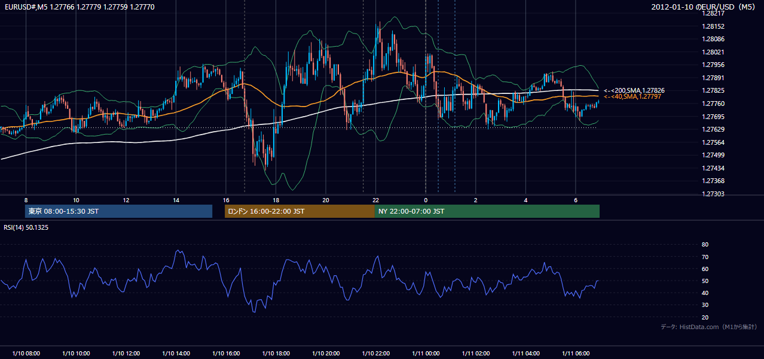Click the 1.27956 price axis label
764x359 pixels.
click(714, 65)
